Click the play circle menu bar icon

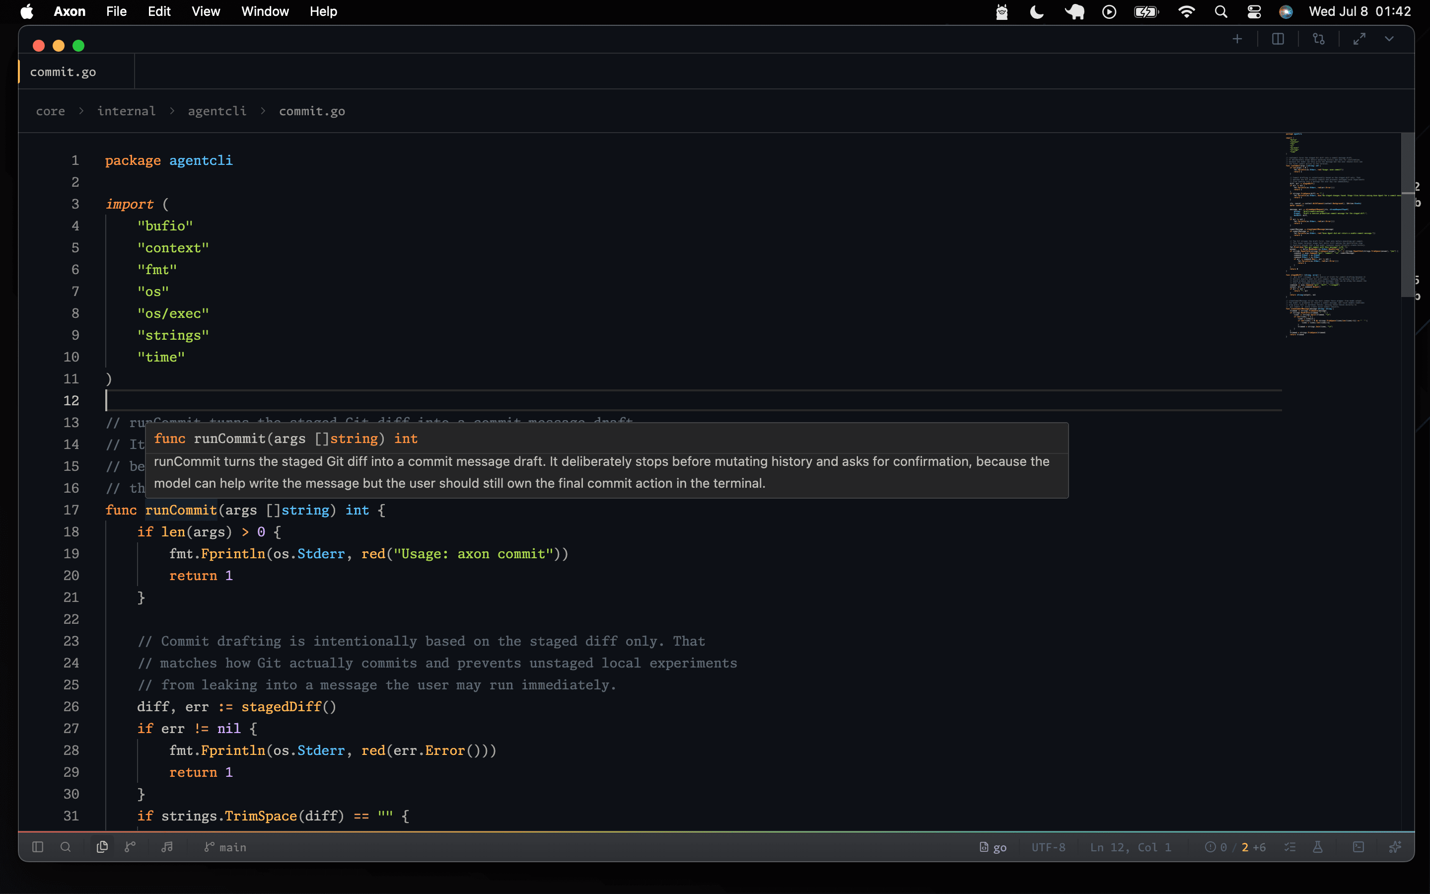[1109, 12]
